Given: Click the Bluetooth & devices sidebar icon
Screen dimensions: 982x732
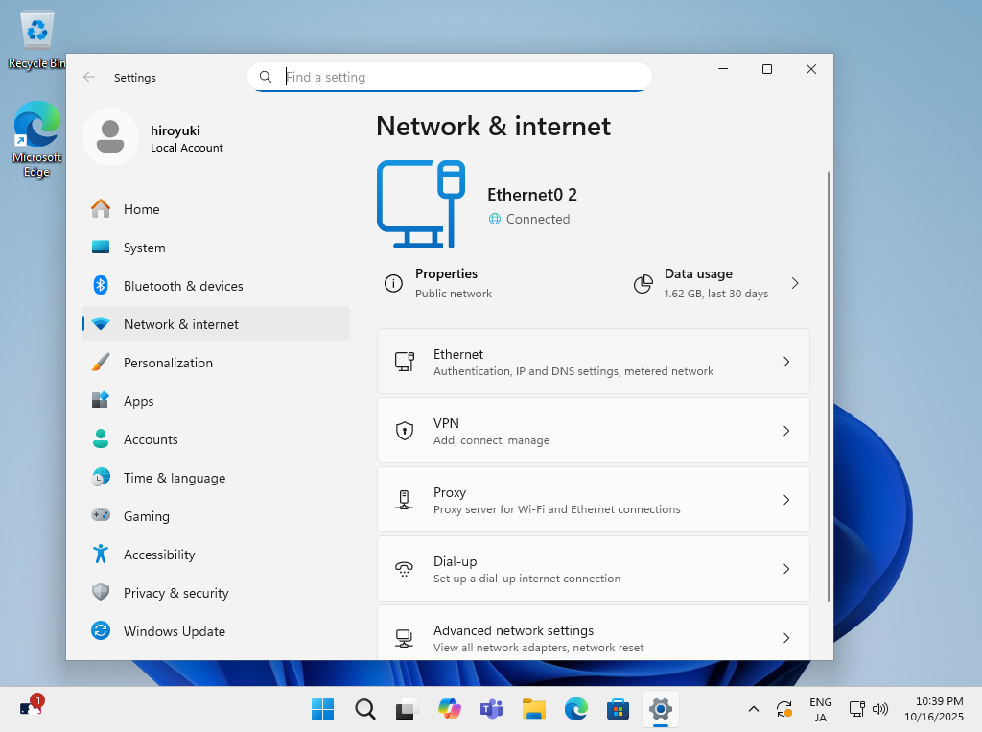Looking at the screenshot, I should (101, 286).
